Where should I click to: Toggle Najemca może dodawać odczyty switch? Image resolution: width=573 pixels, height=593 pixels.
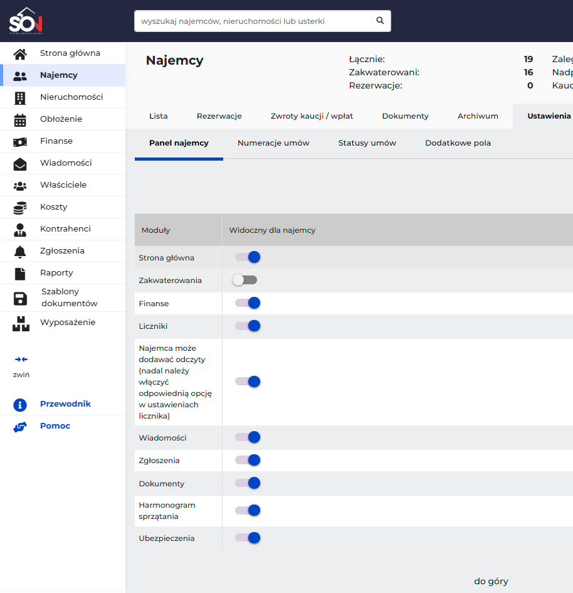[x=248, y=382]
